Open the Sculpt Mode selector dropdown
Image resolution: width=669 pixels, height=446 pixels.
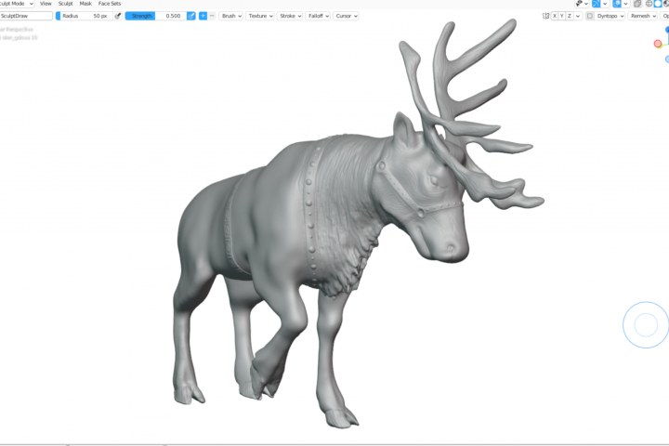coord(16,4)
